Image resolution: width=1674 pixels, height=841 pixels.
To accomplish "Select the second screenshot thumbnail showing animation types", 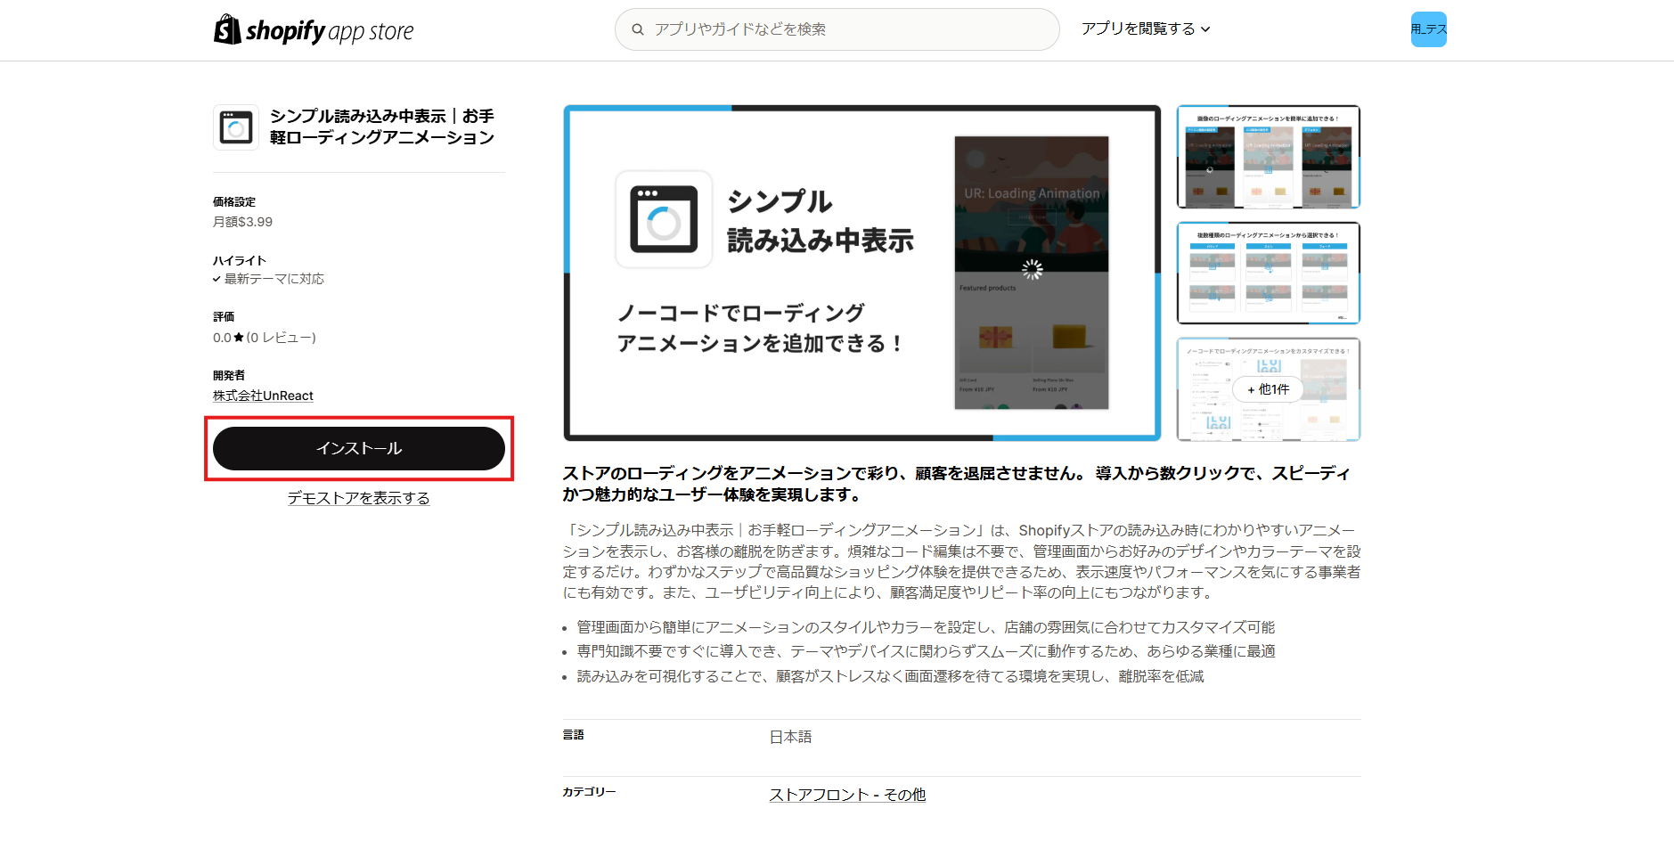I will pos(1267,273).
